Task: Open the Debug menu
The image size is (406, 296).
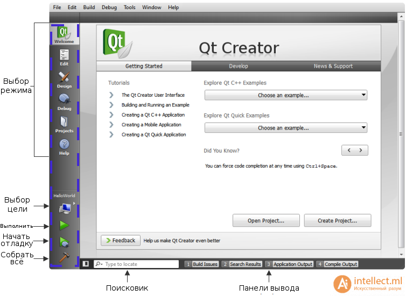Action: [x=109, y=7]
